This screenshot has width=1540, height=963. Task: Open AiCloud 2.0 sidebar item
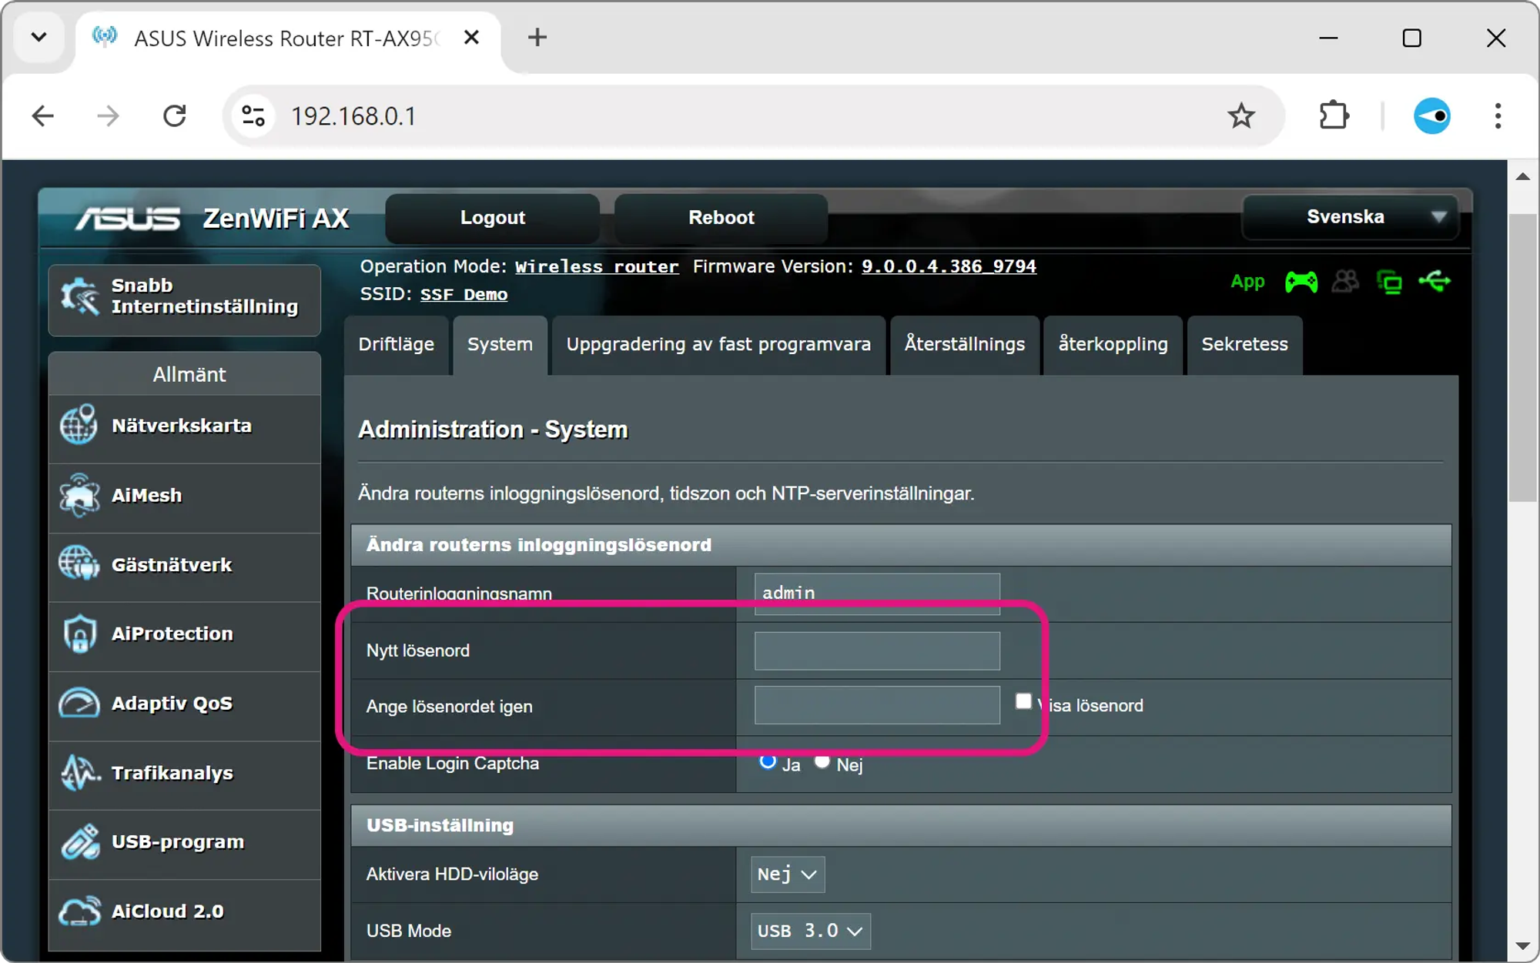[x=167, y=911]
